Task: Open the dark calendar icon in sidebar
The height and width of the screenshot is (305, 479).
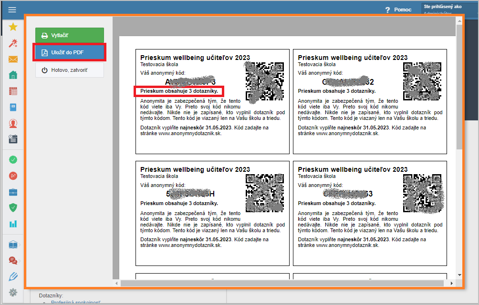Action: [x=13, y=139]
